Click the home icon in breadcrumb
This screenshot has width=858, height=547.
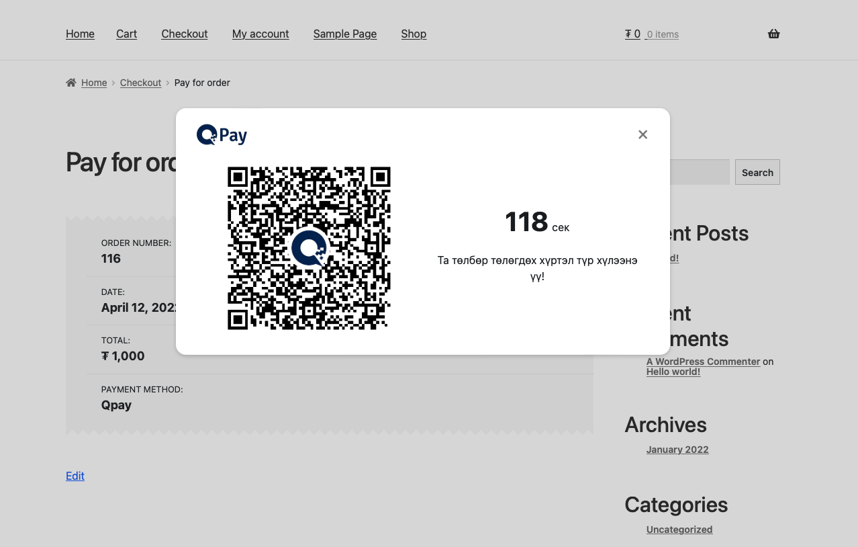coord(71,83)
